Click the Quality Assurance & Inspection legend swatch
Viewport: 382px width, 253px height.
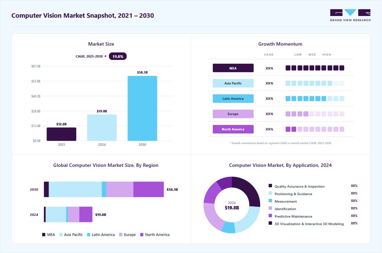click(x=270, y=186)
